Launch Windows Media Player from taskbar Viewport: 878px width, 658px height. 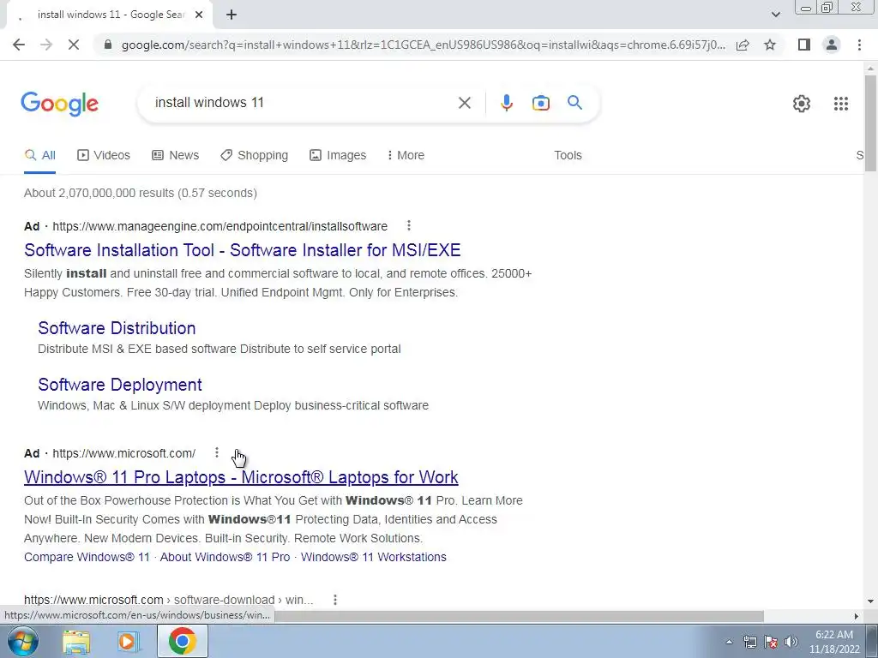129,641
